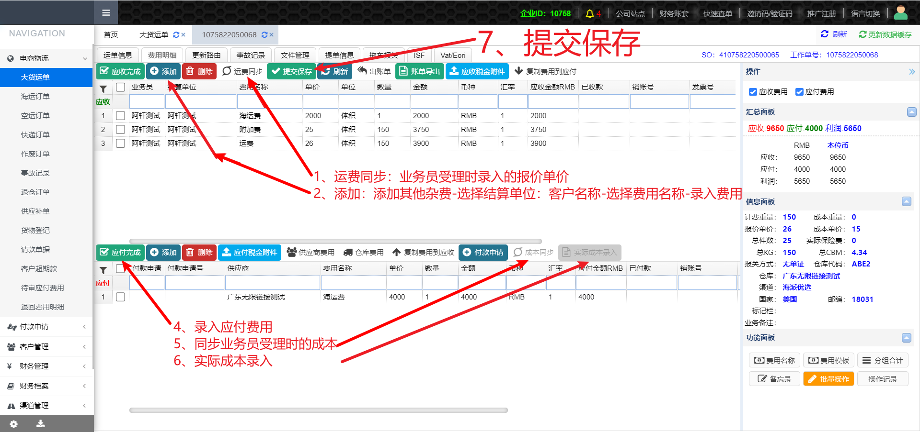Select all receivable rows with header checkbox

[x=120, y=87]
